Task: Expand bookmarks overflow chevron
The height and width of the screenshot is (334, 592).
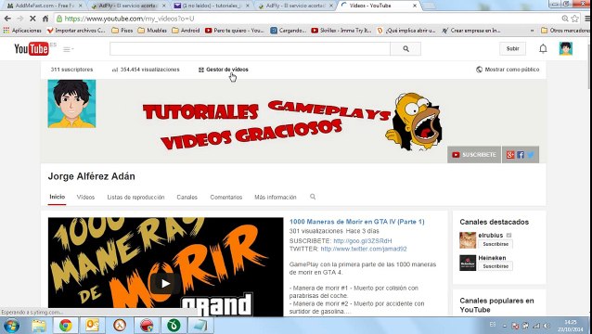Action: 533,31
